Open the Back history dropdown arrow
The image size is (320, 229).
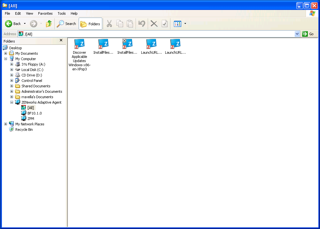point(25,24)
